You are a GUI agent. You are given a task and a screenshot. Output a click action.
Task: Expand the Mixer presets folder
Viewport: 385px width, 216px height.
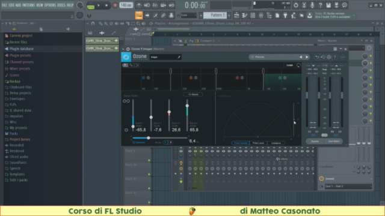tap(20, 68)
